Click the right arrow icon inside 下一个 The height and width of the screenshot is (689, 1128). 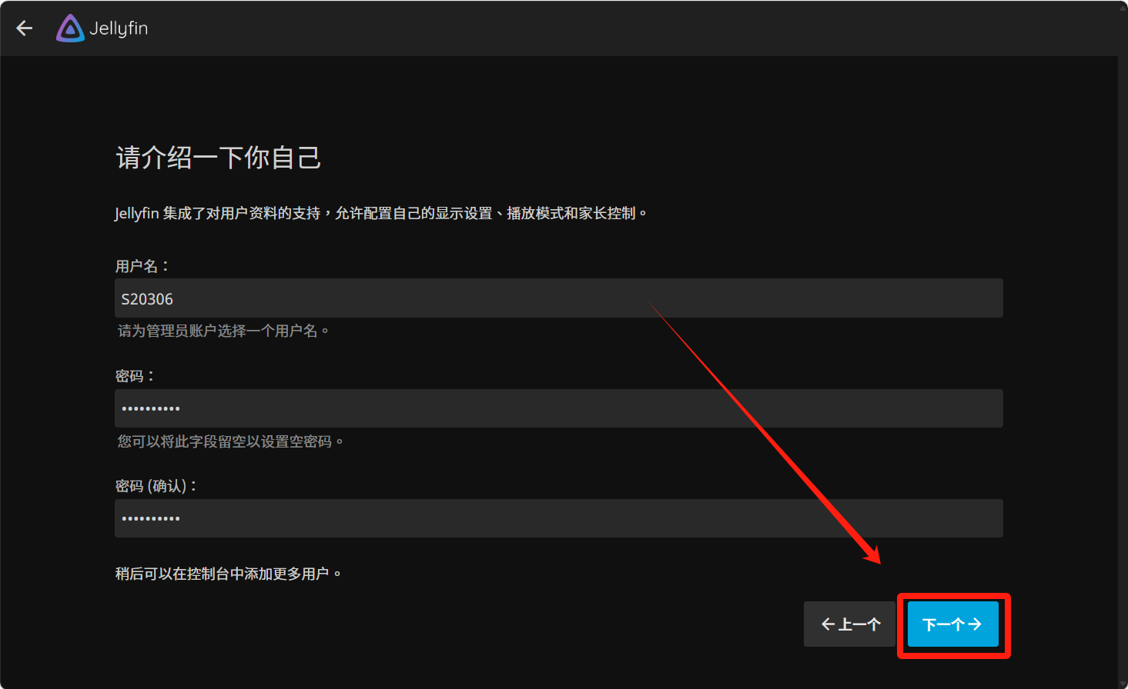(975, 624)
